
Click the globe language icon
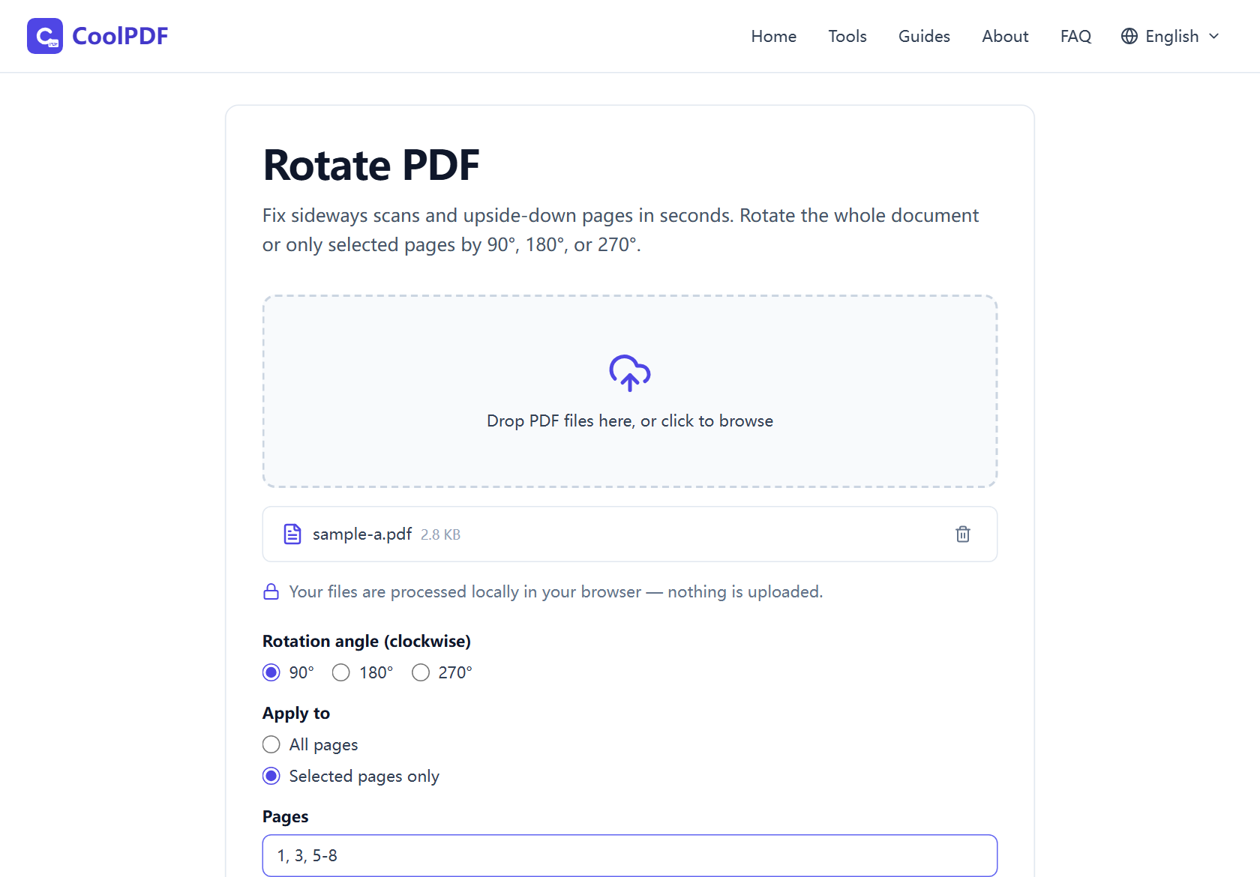1129,36
